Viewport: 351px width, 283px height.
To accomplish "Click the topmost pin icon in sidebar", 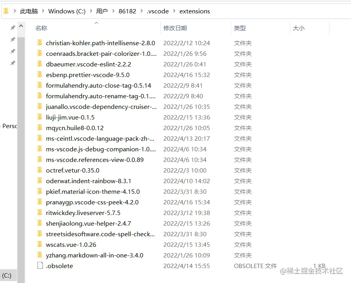I will [13, 28].
